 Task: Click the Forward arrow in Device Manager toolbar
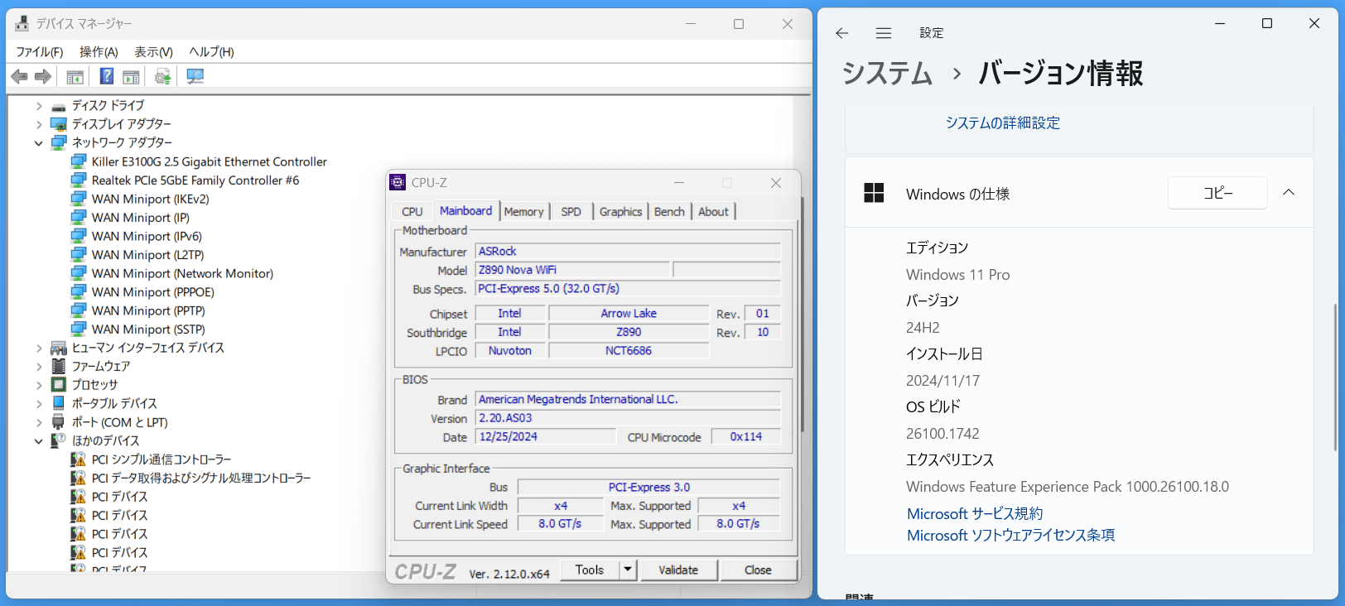pyautogui.click(x=43, y=77)
